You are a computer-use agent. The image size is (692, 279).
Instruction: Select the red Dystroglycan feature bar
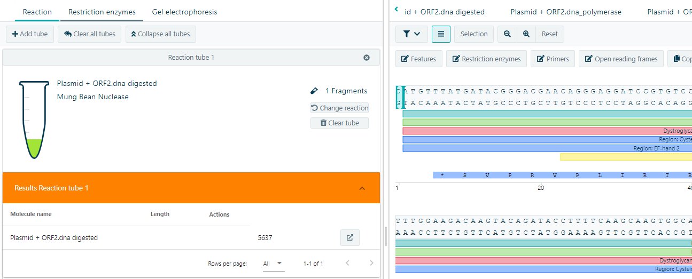[x=545, y=131]
